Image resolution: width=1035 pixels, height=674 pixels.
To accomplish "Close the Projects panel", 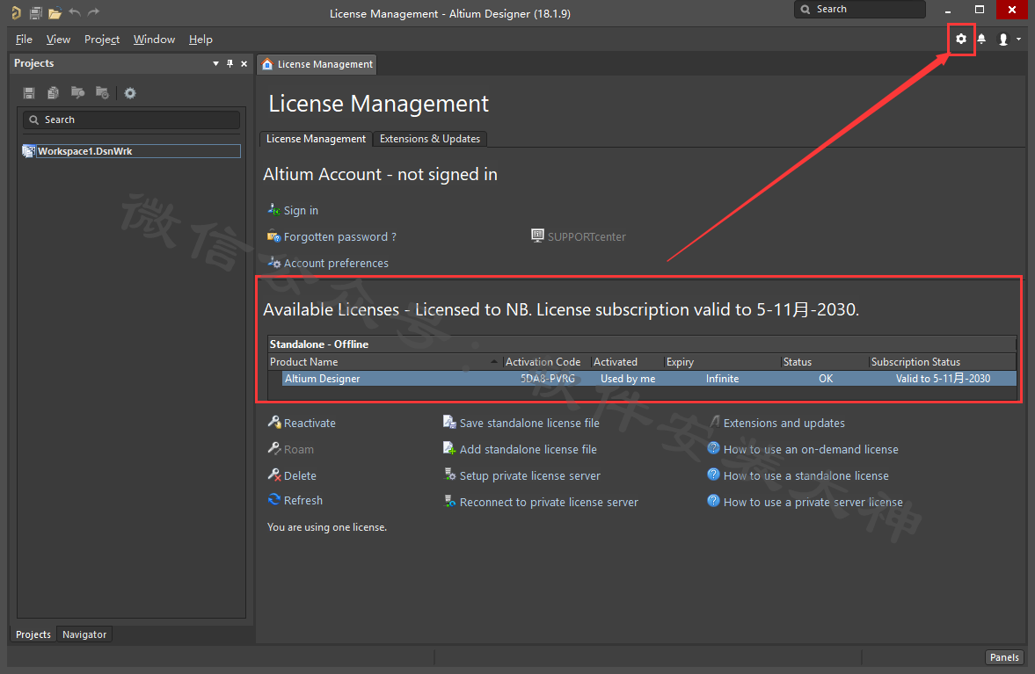I will (x=244, y=64).
